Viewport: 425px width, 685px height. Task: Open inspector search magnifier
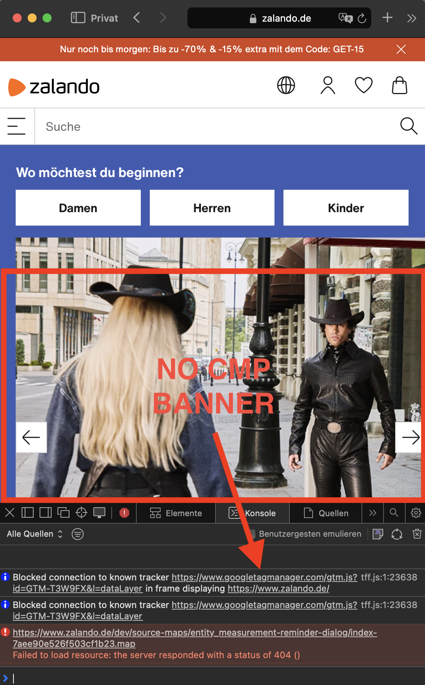click(x=394, y=513)
